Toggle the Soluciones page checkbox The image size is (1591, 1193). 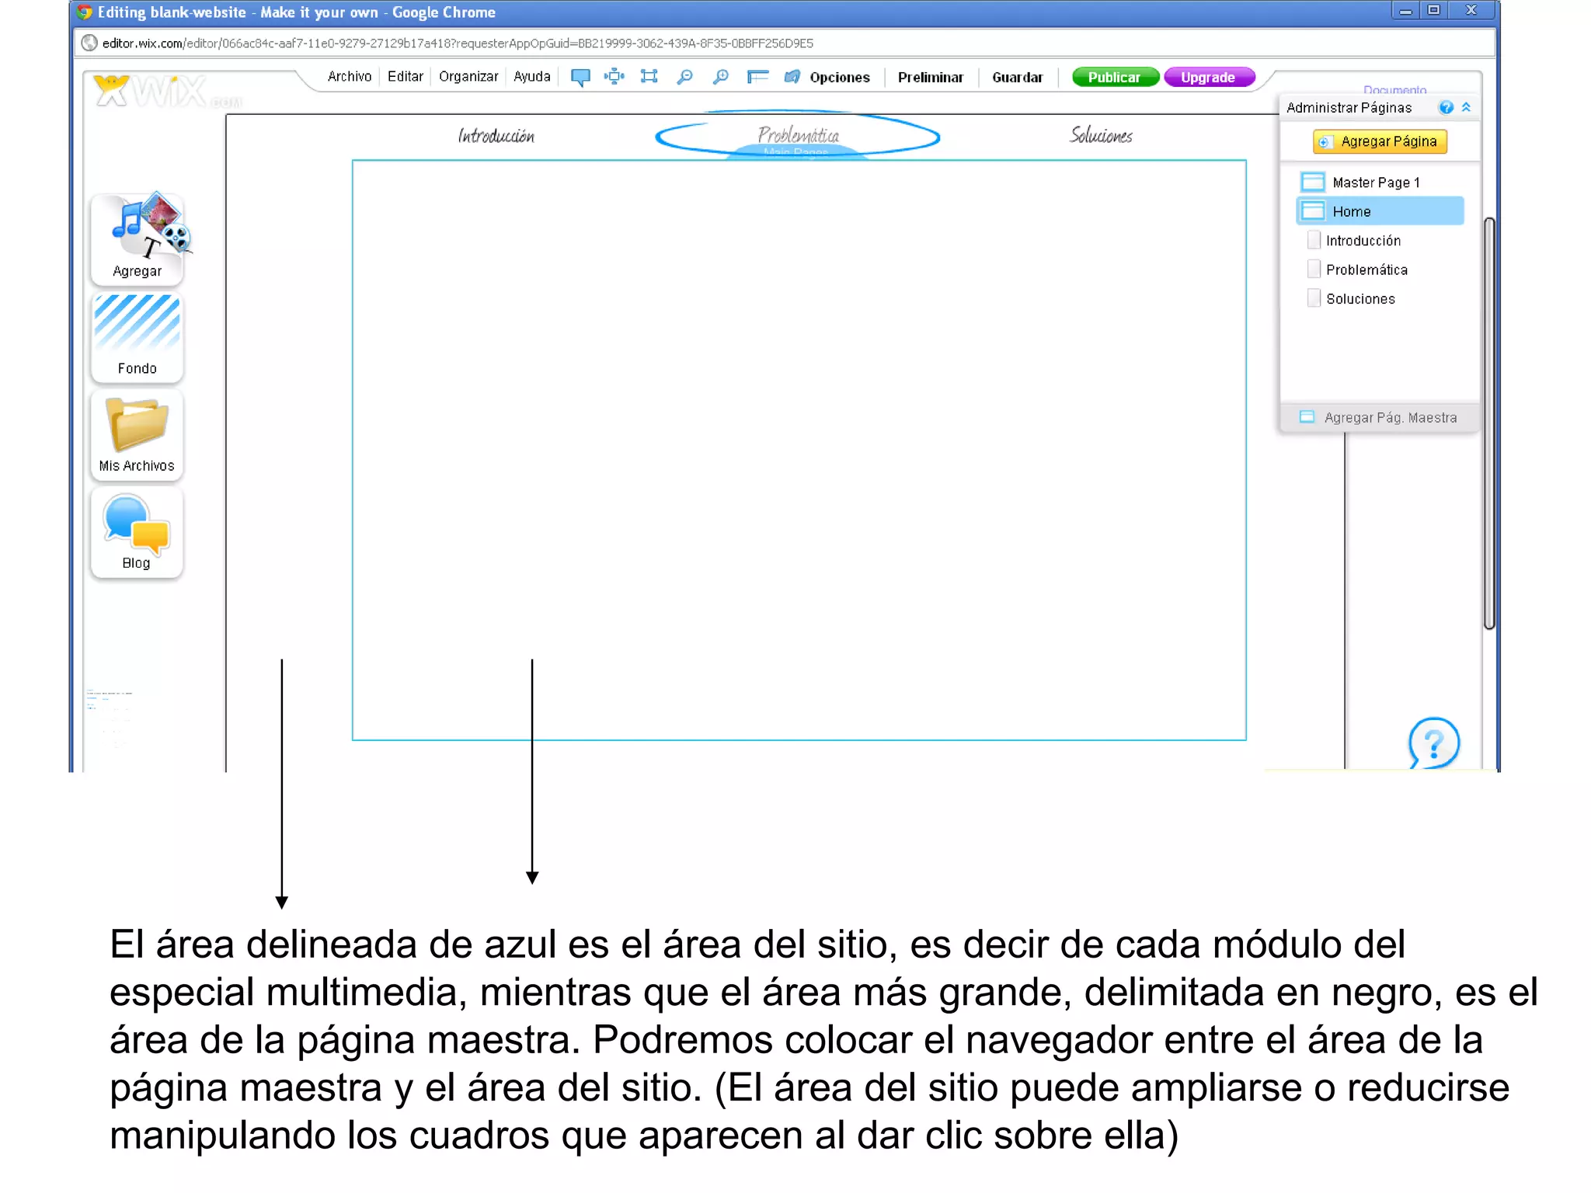[1314, 298]
